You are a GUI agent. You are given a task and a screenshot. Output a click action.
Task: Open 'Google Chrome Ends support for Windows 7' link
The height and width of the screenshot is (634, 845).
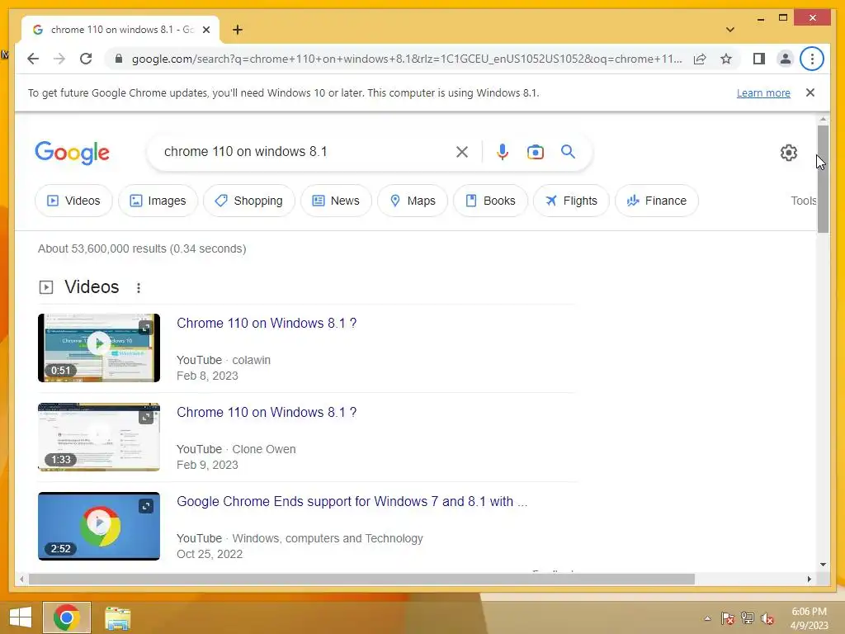coord(352,501)
